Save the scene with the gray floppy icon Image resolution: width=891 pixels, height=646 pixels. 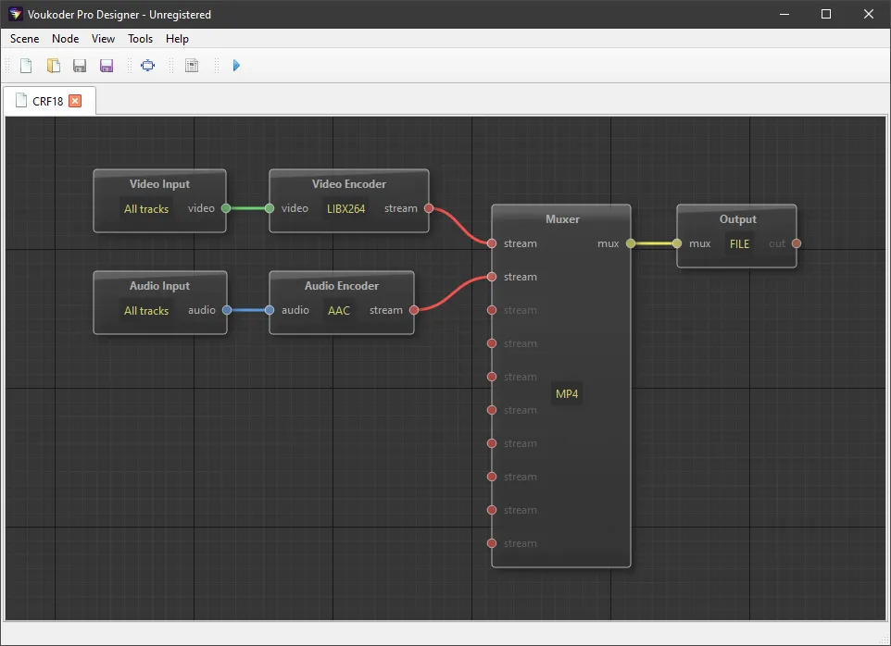coord(80,66)
